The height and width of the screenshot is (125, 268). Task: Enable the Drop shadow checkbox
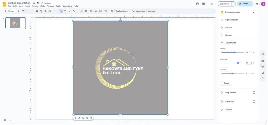tap(254, 93)
